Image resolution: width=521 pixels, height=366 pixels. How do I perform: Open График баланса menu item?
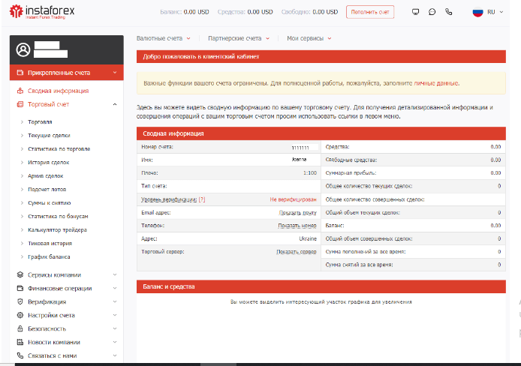coord(49,256)
